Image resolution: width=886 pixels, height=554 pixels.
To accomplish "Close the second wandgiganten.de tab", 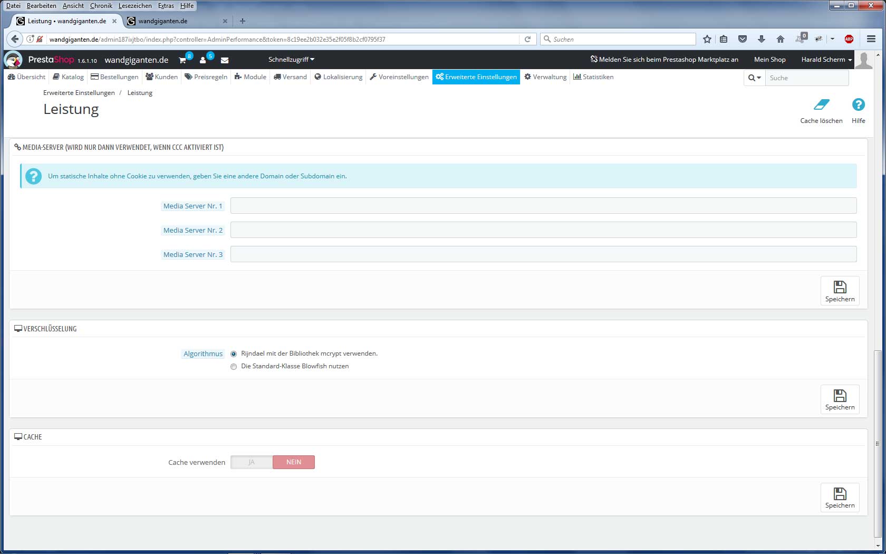I will tap(225, 21).
